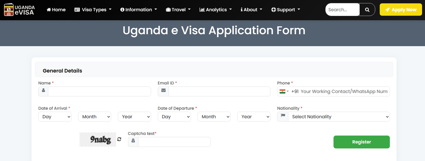Open the Date of Departure Month dropdown
The height and width of the screenshot is (161, 425).
[x=214, y=117]
